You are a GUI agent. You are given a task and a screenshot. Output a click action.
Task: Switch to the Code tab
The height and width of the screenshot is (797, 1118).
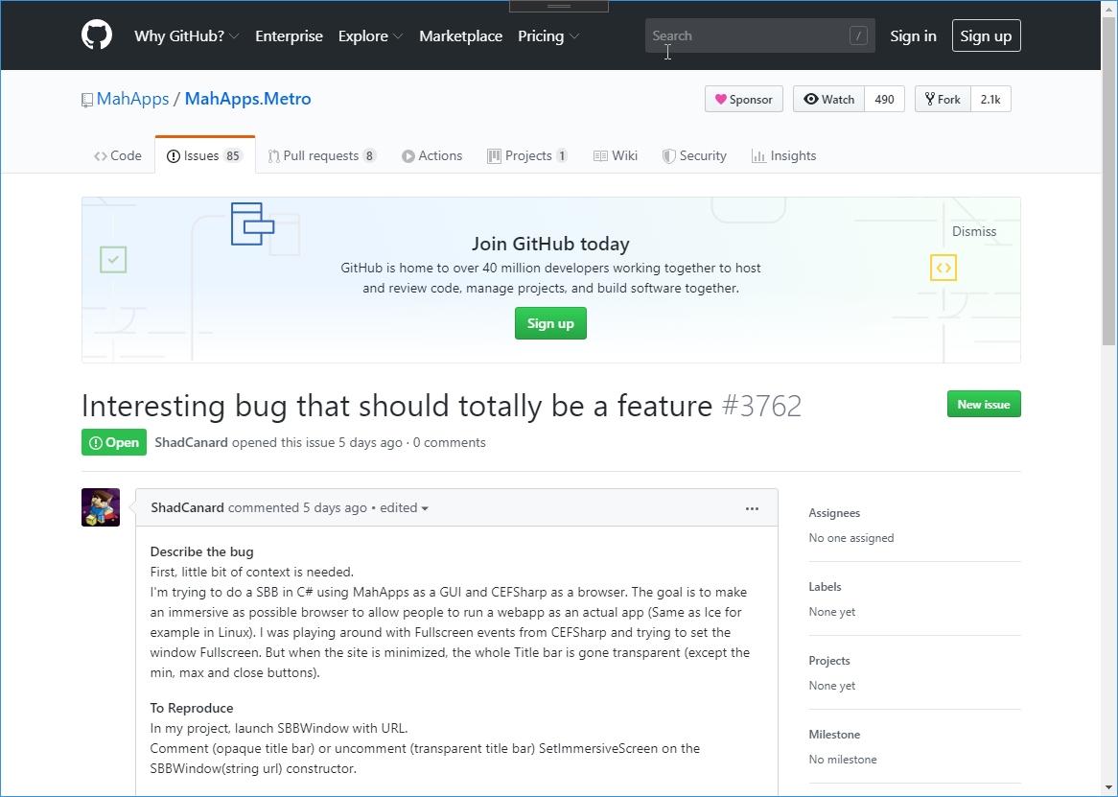(x=118, y=155)
